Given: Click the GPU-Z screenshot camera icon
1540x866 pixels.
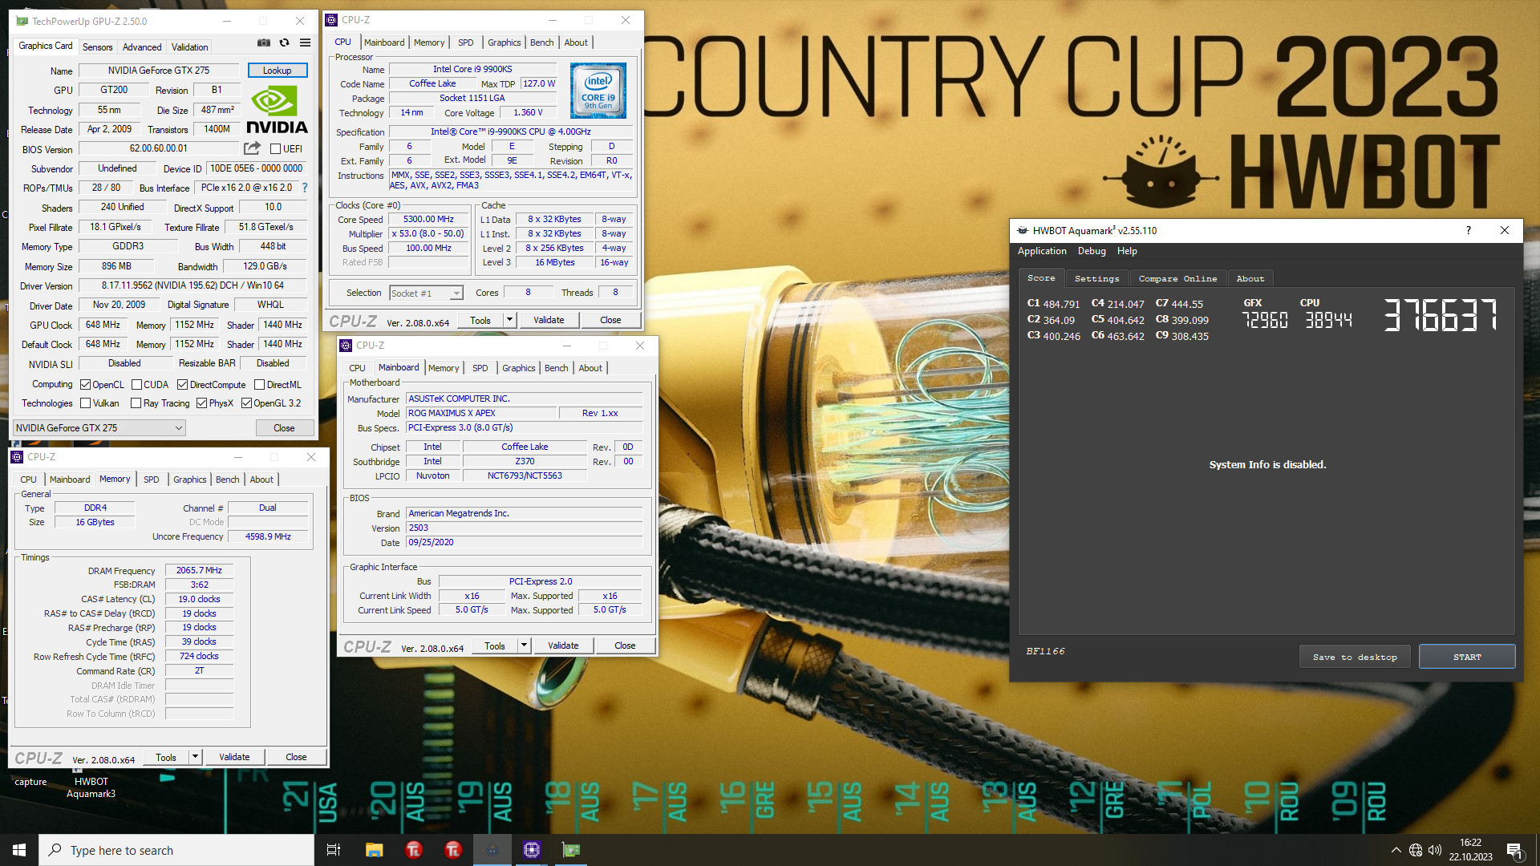Looking at the screenshot, I should click(x=263, y=43).
